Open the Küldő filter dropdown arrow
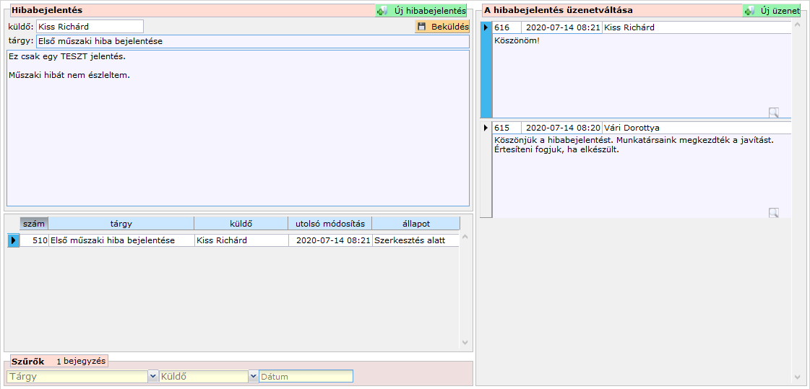Image resolution: width=810 pixels, height=389 pixels. (x=253, y=376)
